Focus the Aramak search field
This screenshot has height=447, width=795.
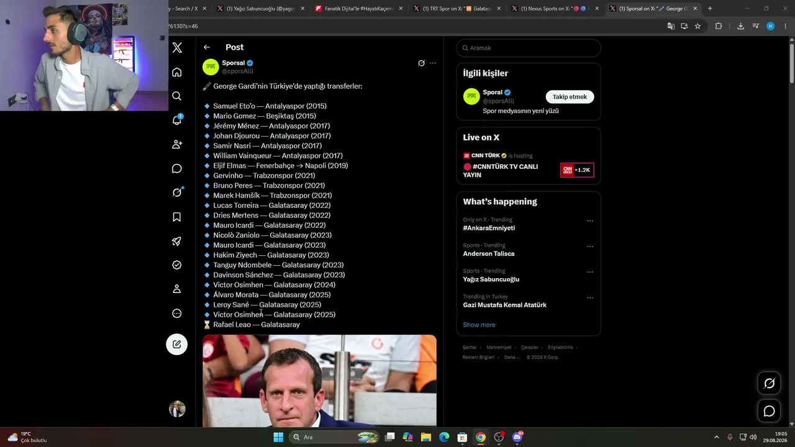pos(529,48)
